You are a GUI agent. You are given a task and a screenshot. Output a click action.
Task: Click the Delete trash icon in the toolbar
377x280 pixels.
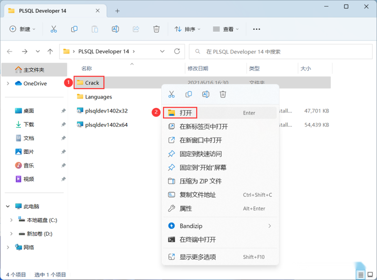point(156,29)
